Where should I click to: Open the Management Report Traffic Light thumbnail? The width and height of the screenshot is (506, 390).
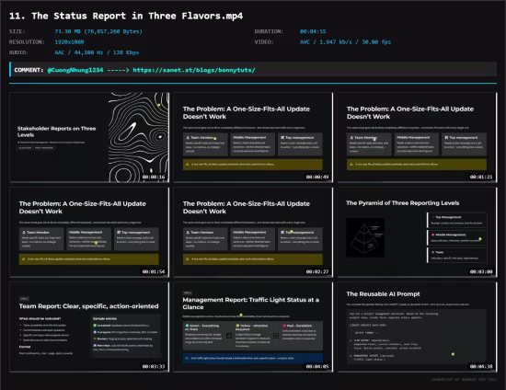click(x=253, y=327)
